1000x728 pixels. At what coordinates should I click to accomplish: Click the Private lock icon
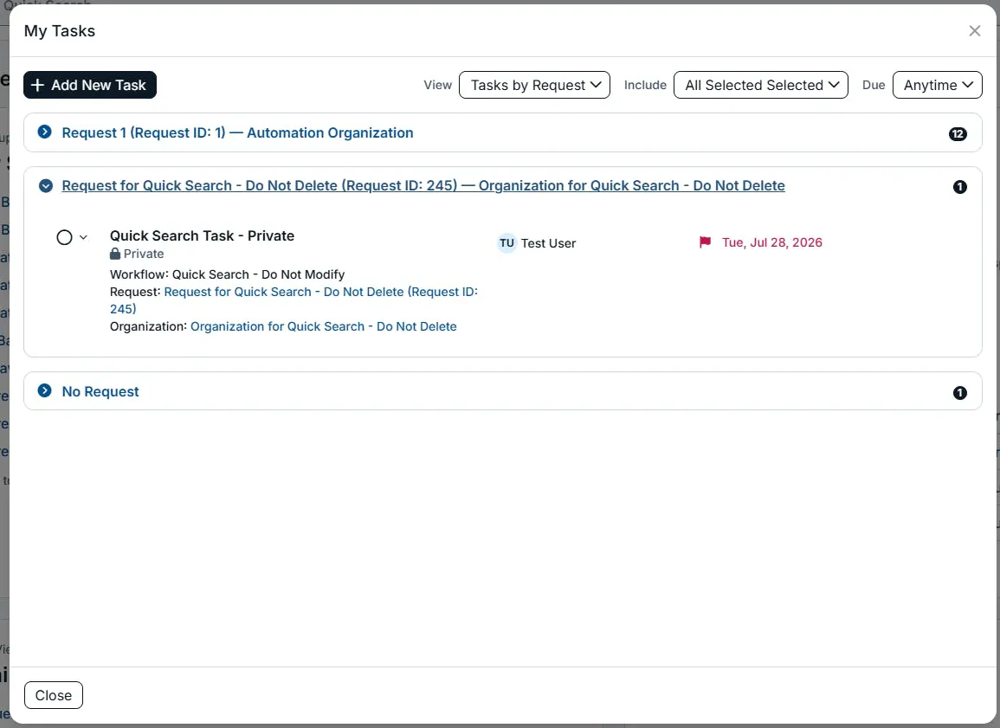(x=115, y=254)
